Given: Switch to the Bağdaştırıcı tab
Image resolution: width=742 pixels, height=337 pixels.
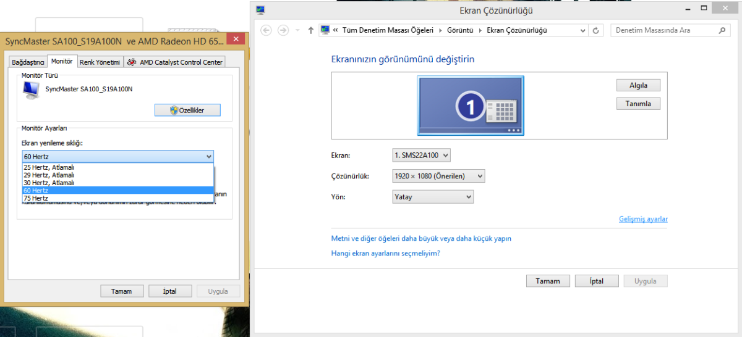Looking at the screenshot, I should click(x=28, y=62).
